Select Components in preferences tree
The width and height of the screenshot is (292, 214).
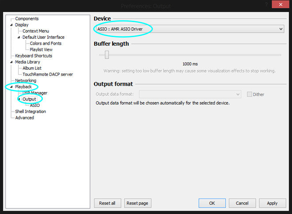tap(27, 19)
